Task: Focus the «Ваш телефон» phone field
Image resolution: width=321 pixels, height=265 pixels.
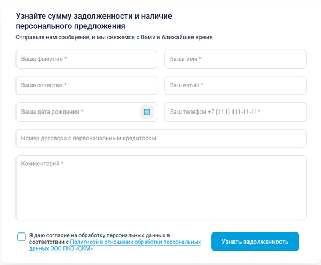Action: [235, 112]
